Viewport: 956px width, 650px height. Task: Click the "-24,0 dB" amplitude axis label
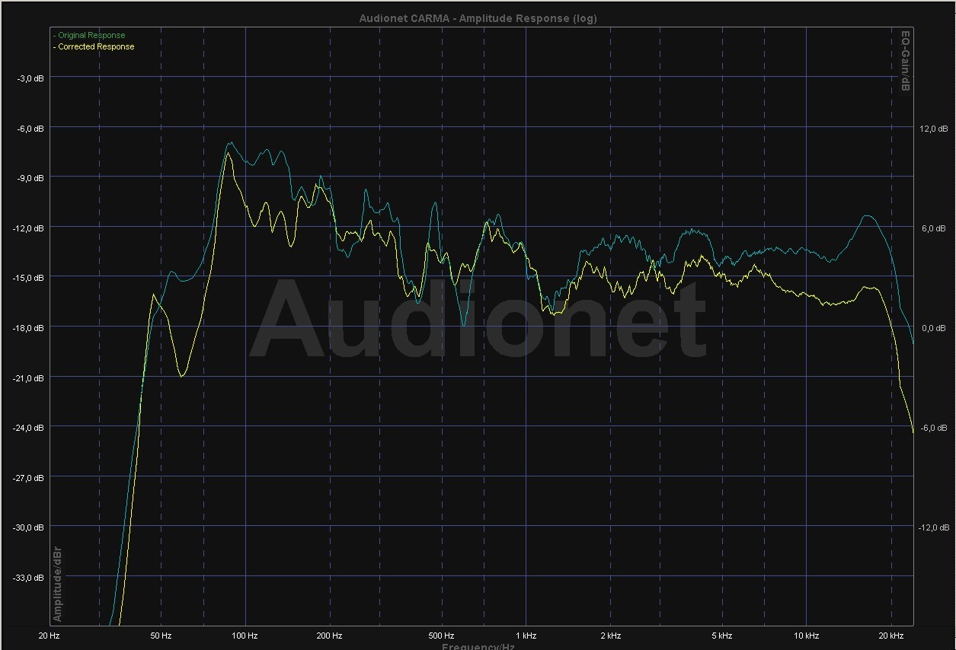(x=30, y=428)
